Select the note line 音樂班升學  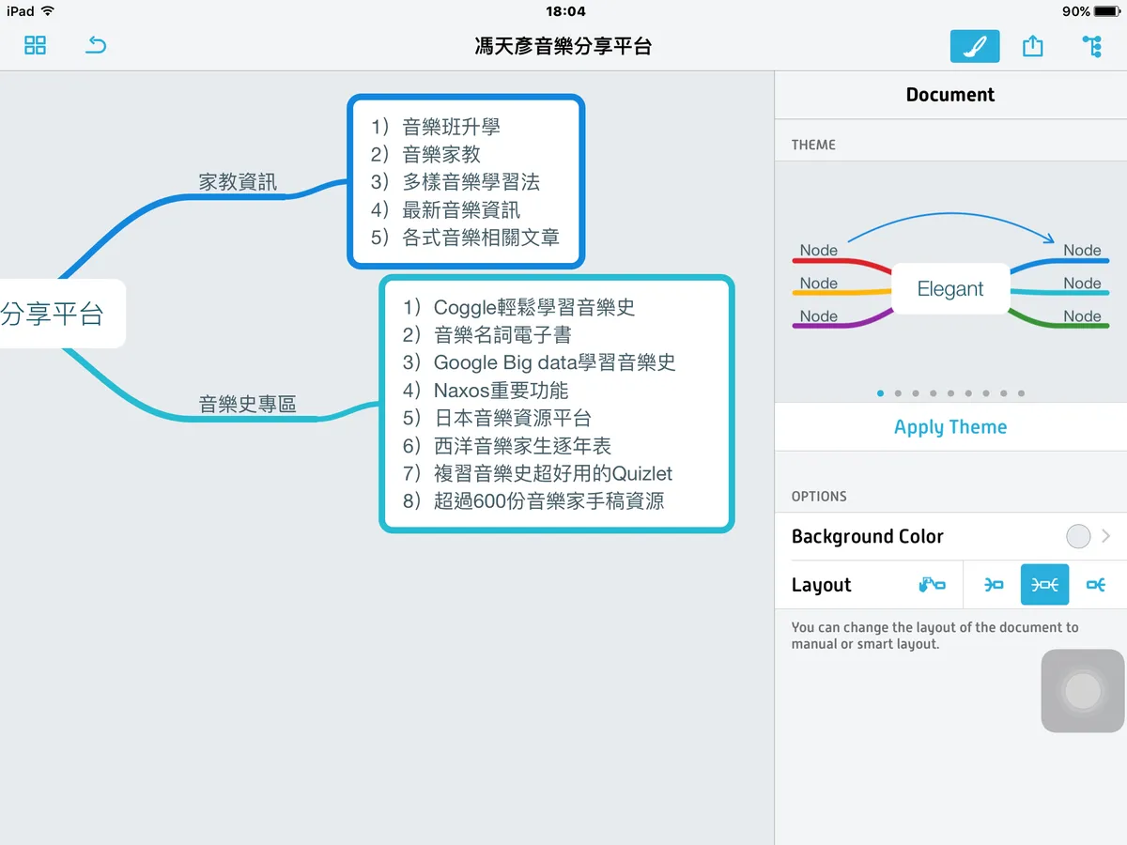pyautogui.click(x=451, y=127)
